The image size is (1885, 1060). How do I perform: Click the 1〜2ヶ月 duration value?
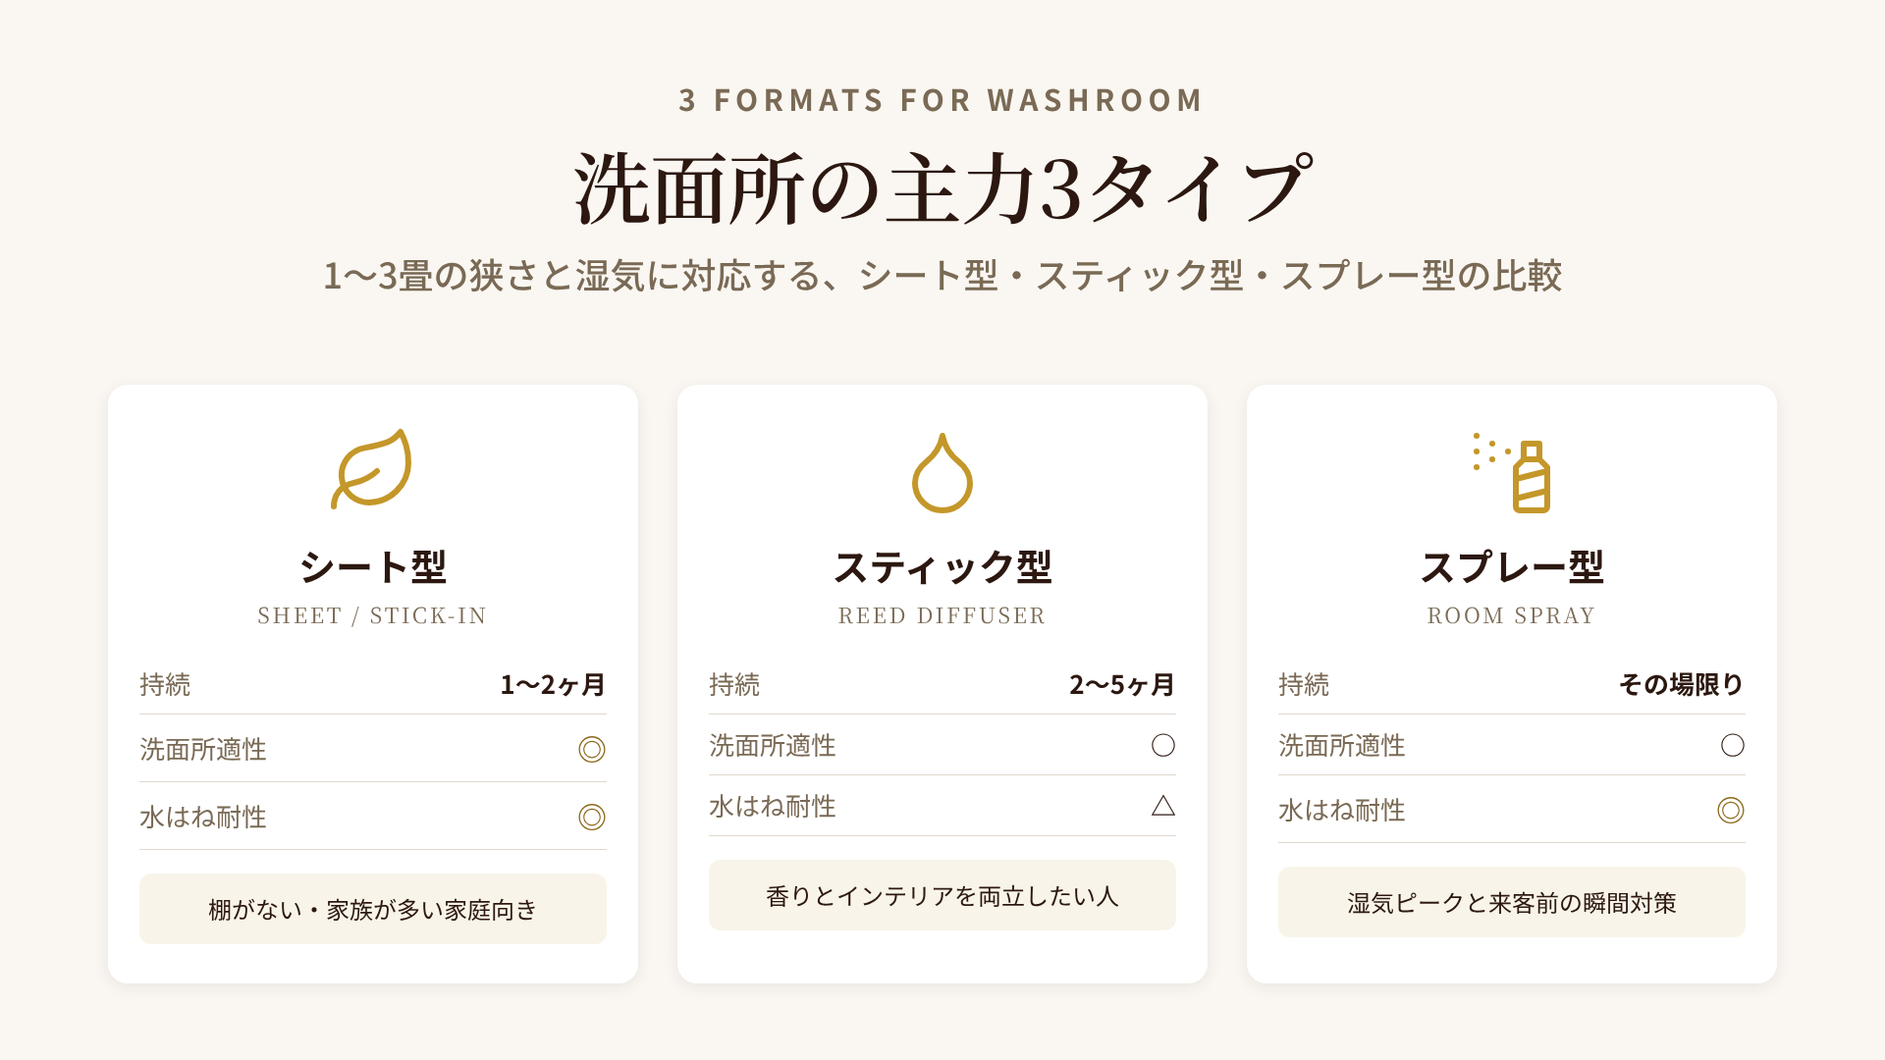pyautogui.click(x=553, y=685)
